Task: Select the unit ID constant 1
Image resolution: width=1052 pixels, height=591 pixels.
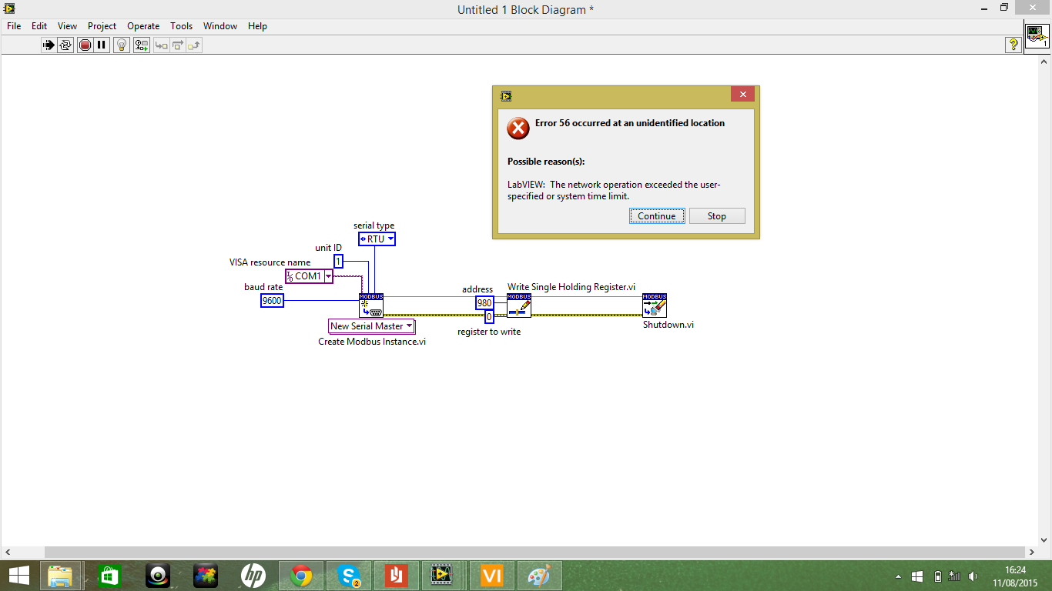Action: pyautogui.click(x=338, y=262)
